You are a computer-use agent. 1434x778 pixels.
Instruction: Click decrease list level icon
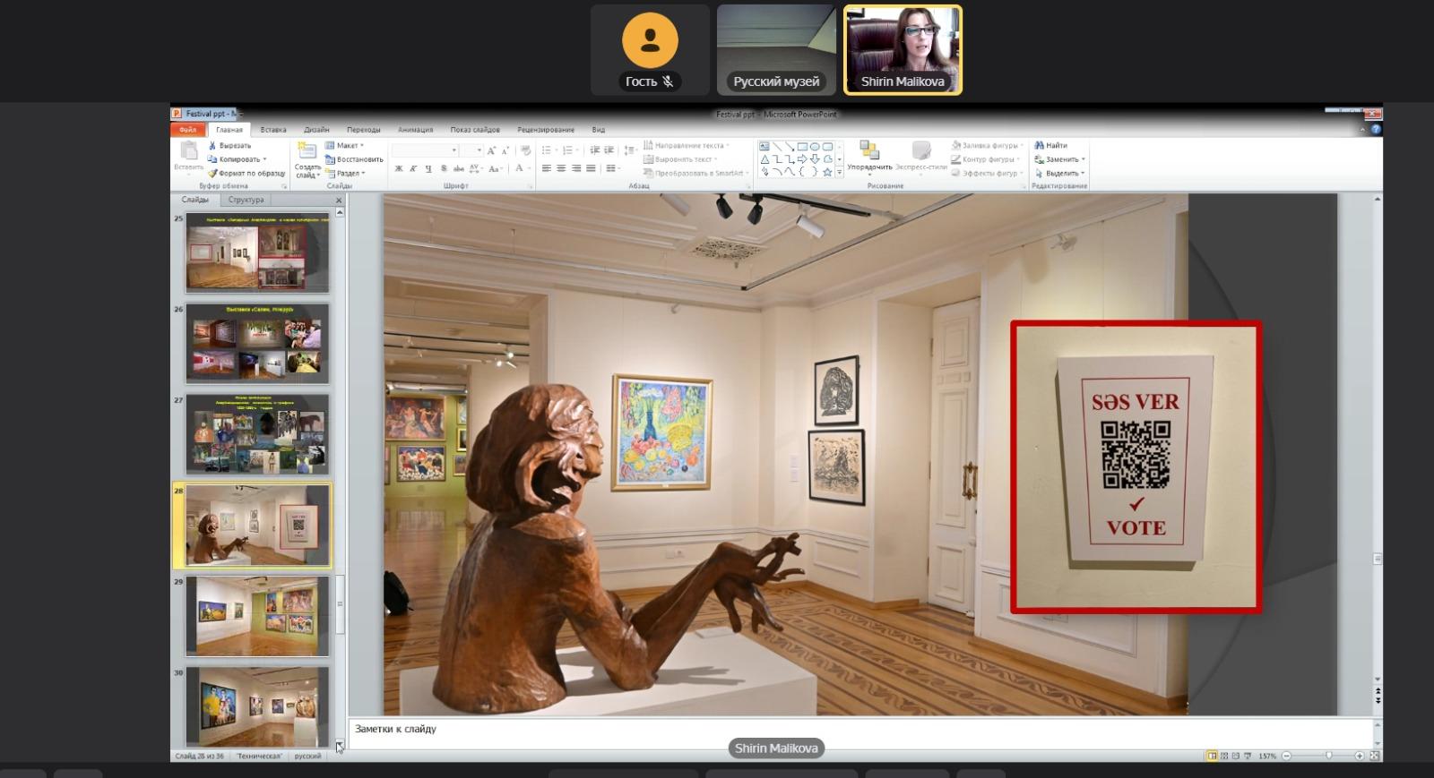click(x=594, y=150)
